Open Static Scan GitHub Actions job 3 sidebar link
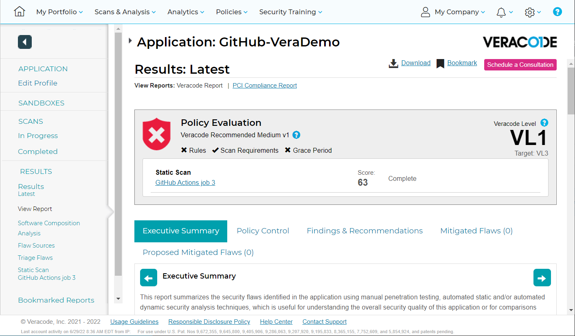575x336 pixels. pos(46,274)
